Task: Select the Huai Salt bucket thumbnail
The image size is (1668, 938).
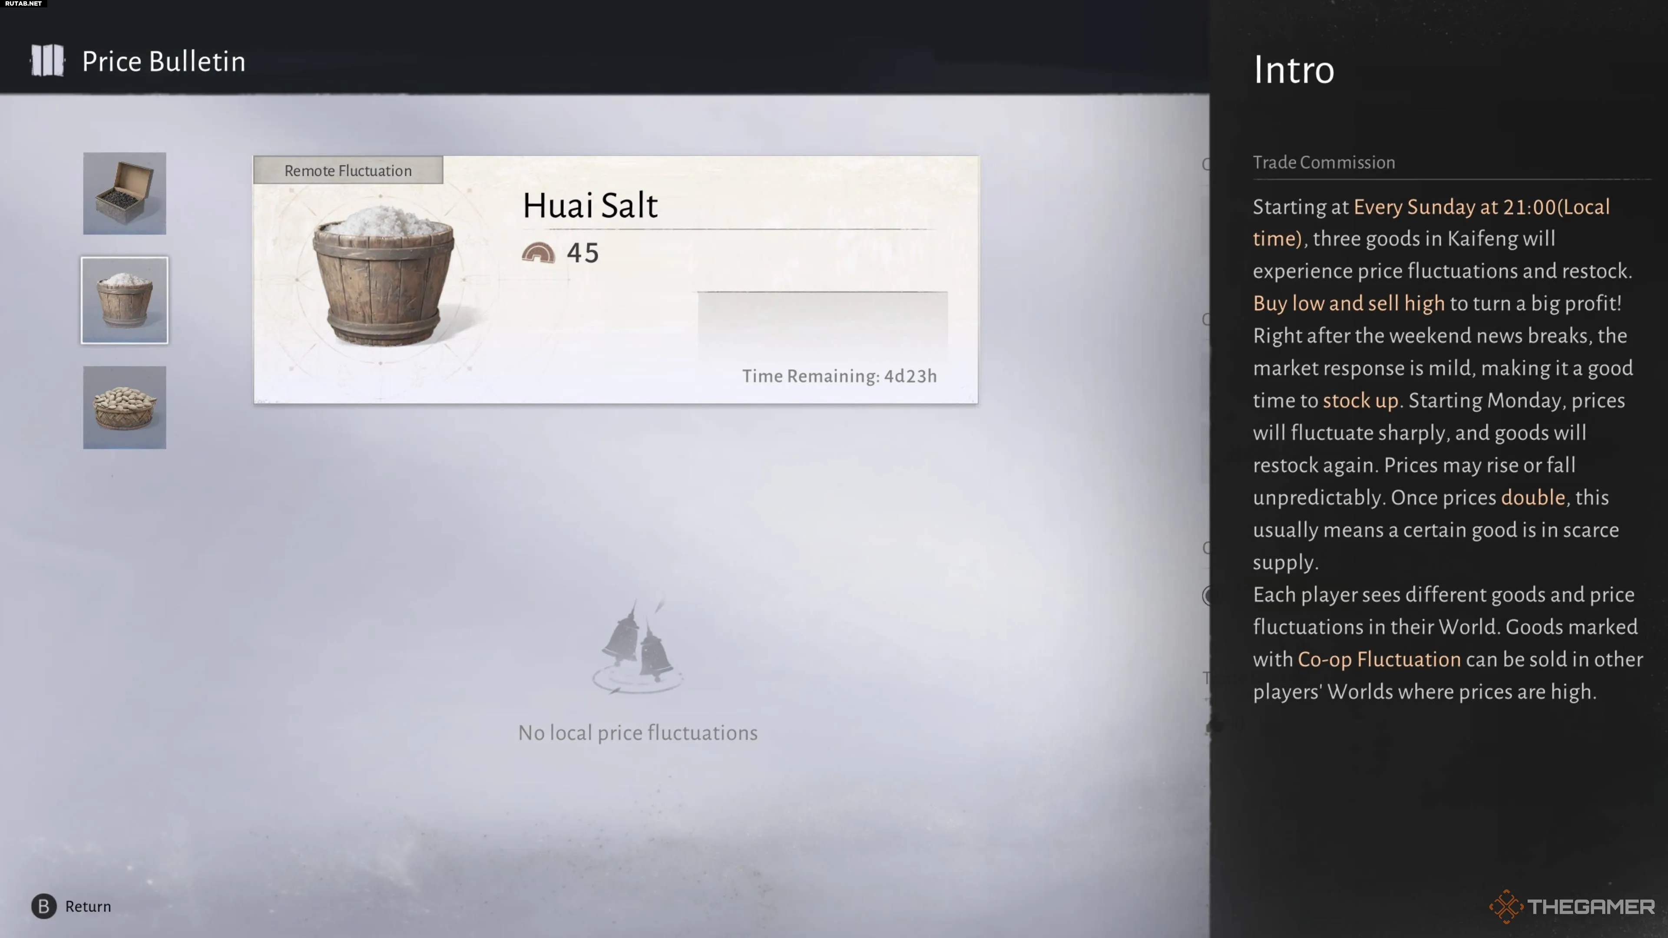Action: coord(124,301)
